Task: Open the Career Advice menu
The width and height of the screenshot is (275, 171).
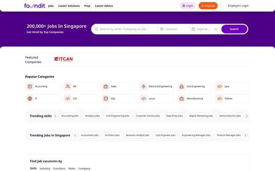Action: [104, 6]
